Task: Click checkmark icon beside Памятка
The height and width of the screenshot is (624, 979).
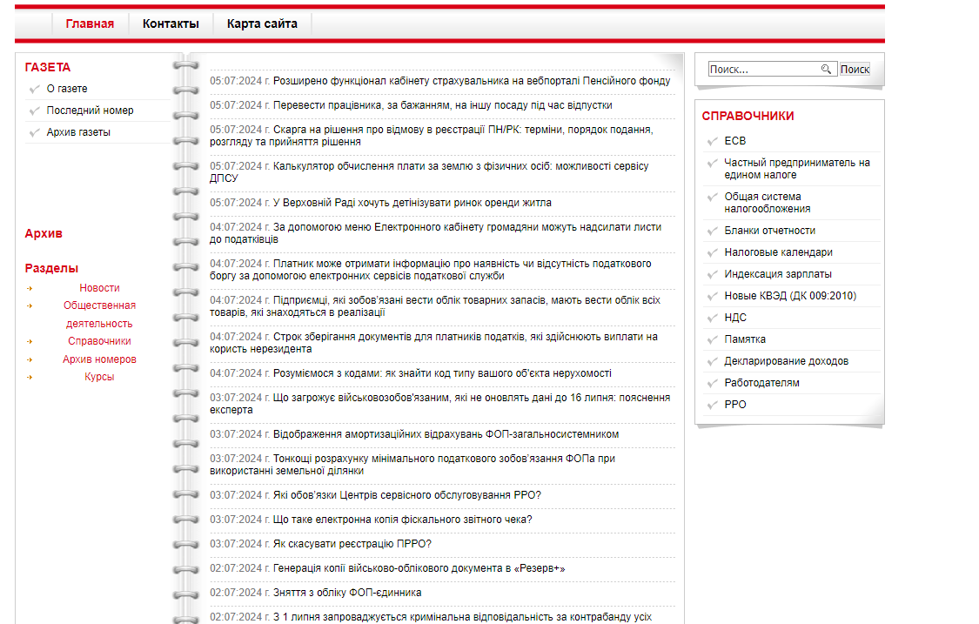Action: point(713,340)
